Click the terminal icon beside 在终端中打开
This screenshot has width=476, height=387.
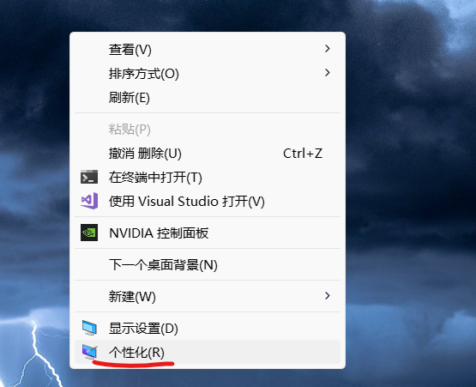(89, 177)
